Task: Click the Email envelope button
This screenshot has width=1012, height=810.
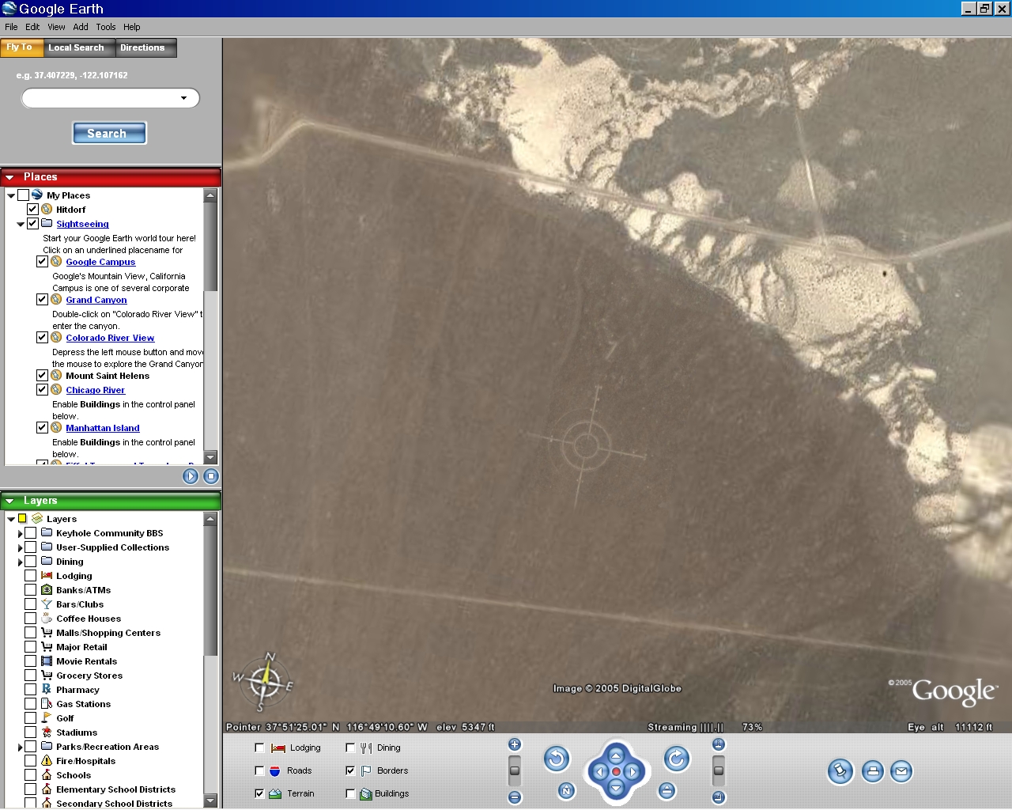Action: 901,771
